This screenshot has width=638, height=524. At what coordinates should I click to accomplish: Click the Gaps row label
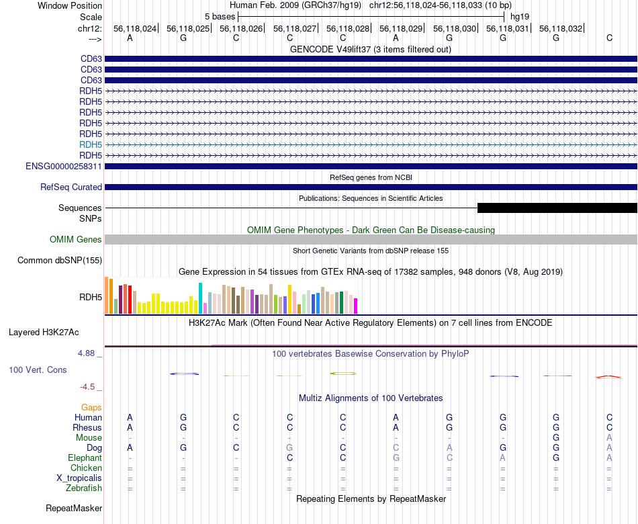pos(91,408)
